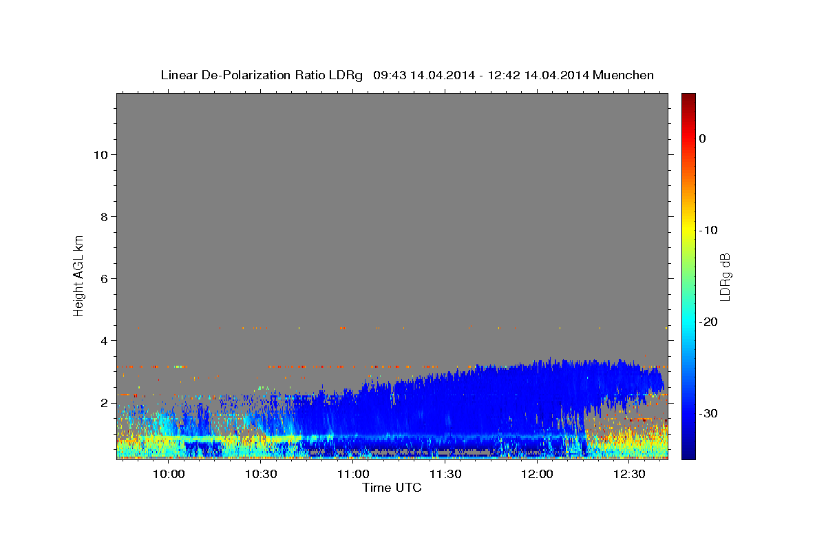Click the colorbar label '-10'
Viewport: 826px width, 551px height.
pyautogui.click(x=708, y=230)
